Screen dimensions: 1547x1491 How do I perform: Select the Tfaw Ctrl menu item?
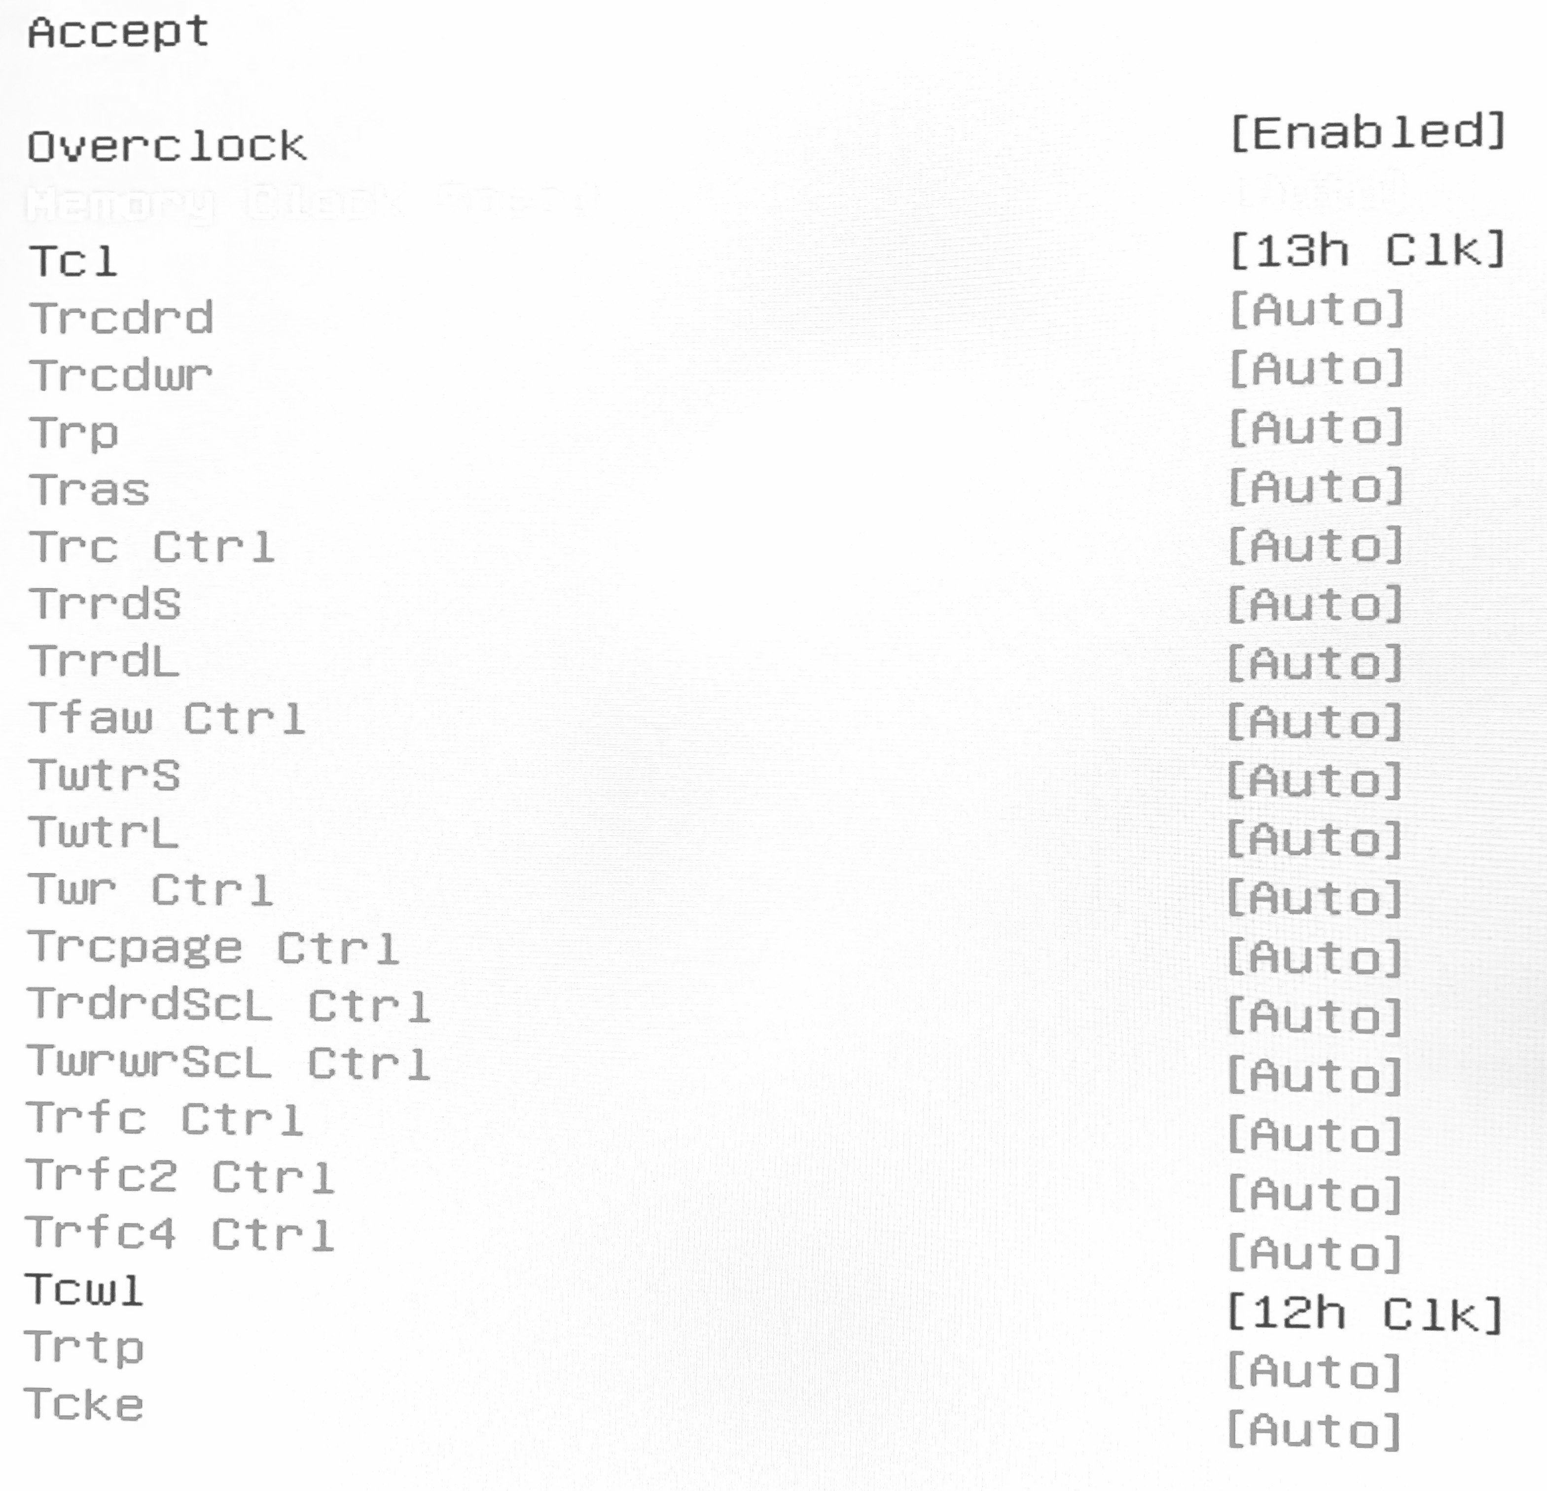pyautogui.click(x=166, y=718)
